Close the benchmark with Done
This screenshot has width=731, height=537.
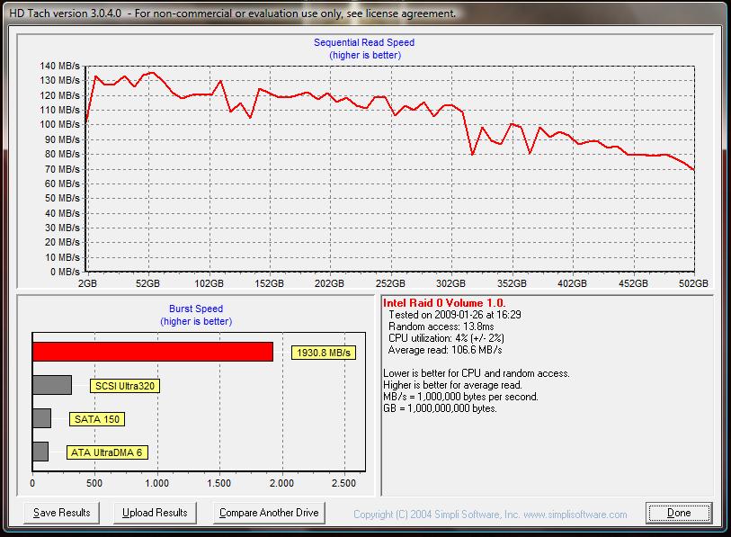(x=679, y=514)
